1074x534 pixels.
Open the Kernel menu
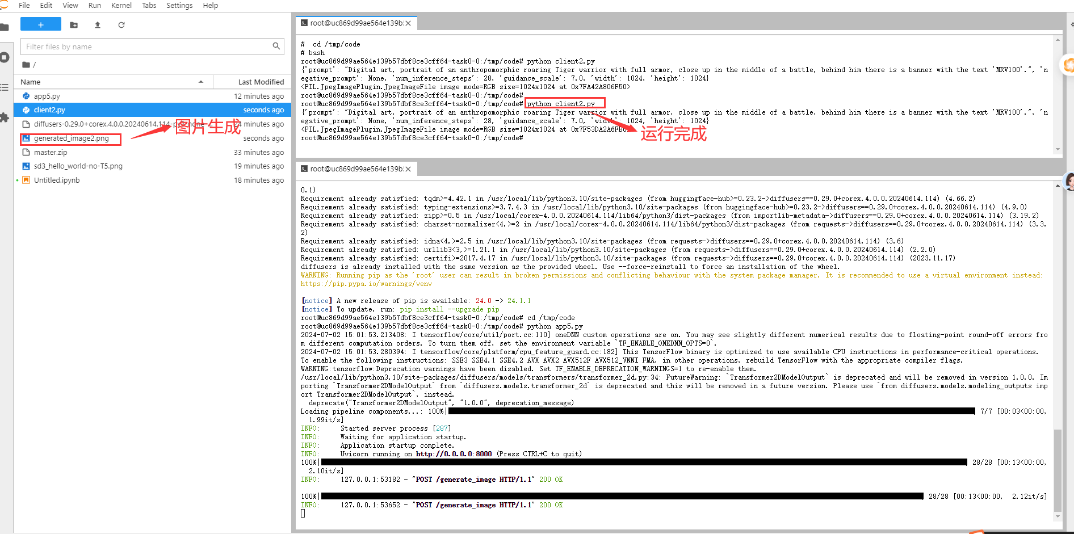[121, 5]
